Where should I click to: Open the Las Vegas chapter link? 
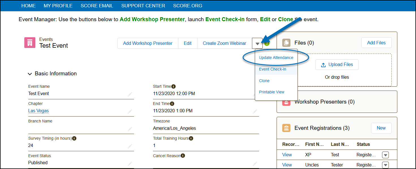click(x=38, y=111)
